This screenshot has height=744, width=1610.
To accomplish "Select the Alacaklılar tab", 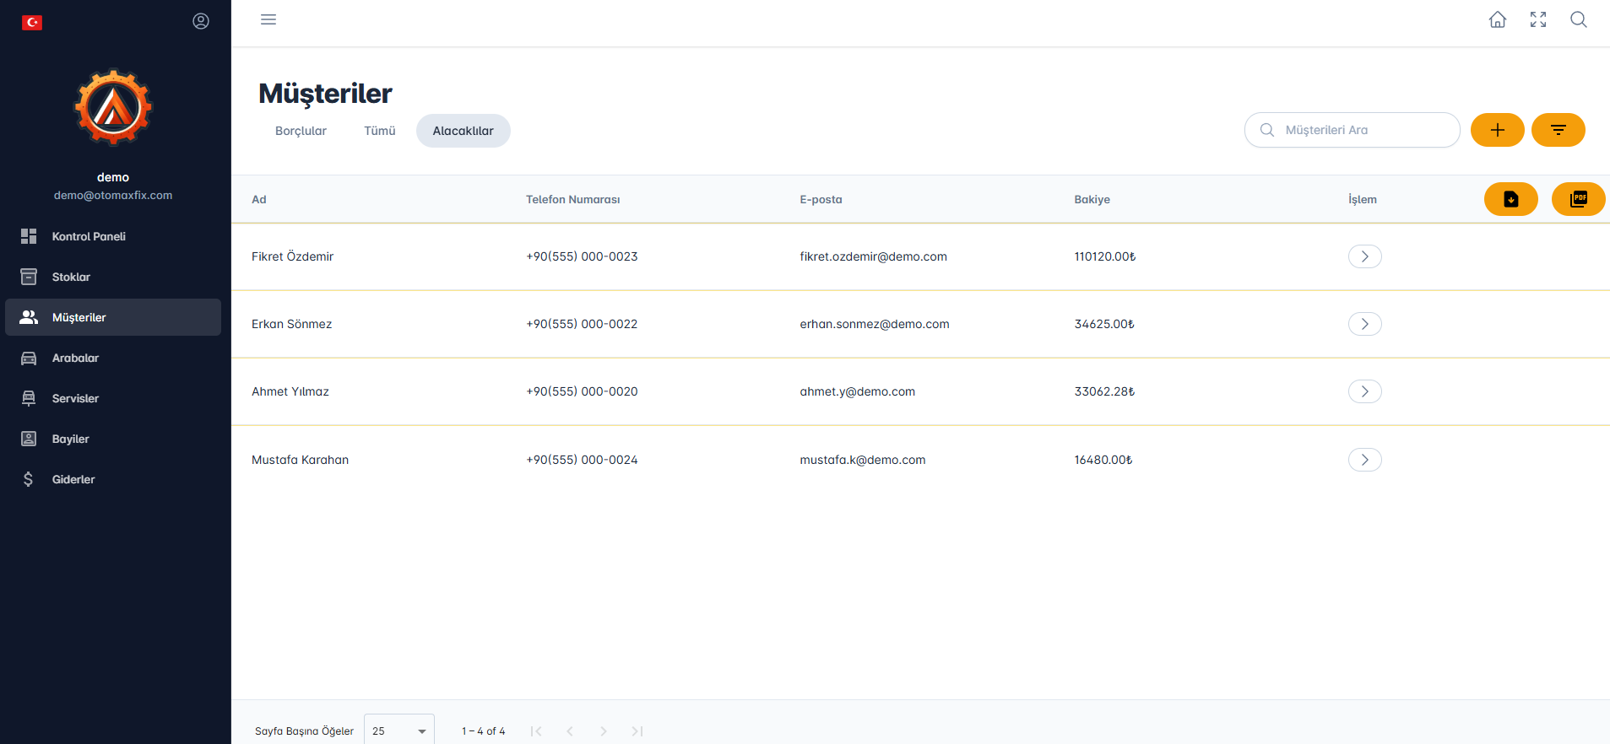I will [463, 131].
